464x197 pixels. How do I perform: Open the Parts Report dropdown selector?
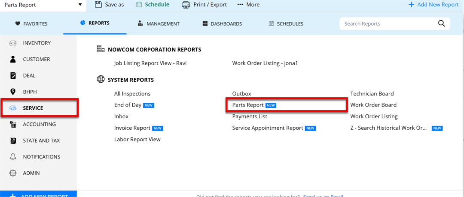[43, 5]
